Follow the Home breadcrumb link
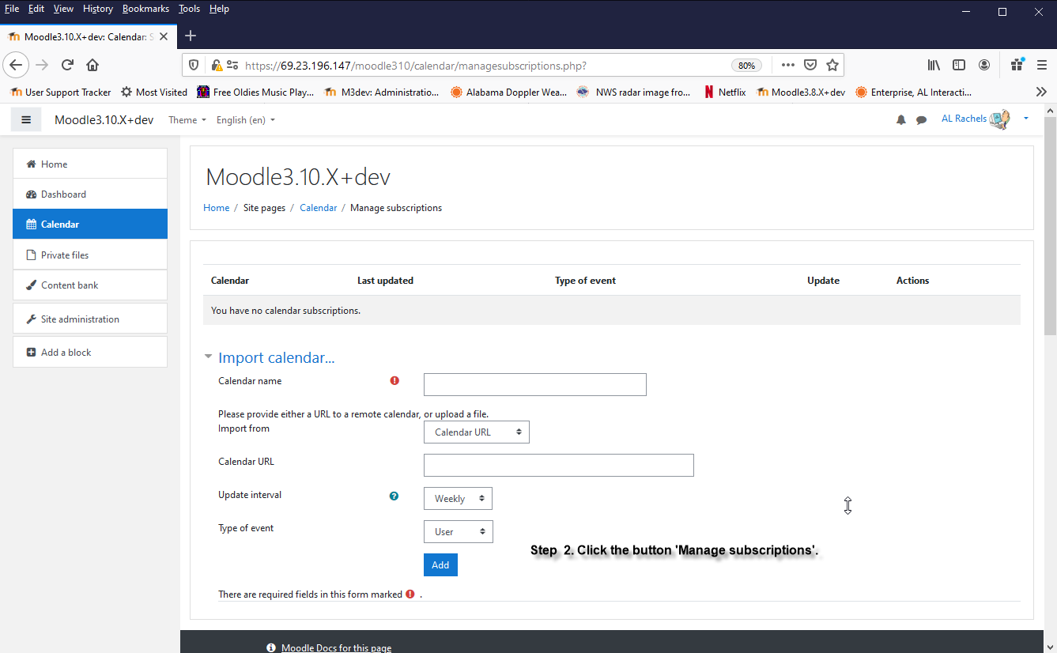 point(216,208)
